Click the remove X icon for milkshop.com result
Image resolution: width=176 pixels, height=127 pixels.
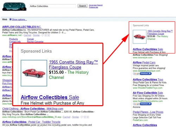[x=88, y=117]
